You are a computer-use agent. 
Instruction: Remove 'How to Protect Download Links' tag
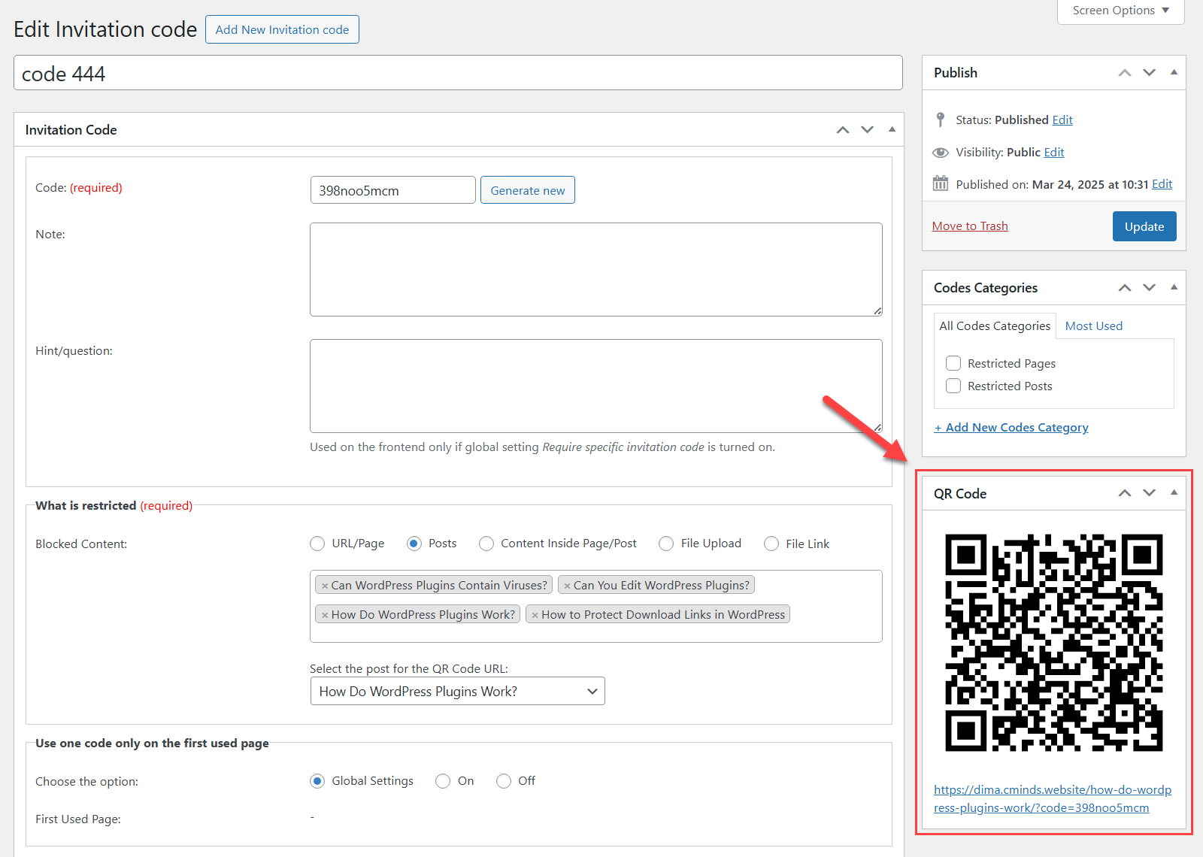pyautogui.click(x=535, y=615)
